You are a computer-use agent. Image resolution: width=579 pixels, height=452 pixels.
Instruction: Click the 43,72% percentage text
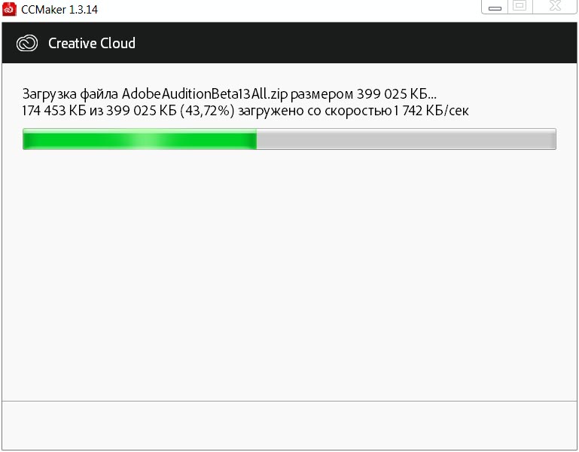pyautogui.click(x=207, y=111)
